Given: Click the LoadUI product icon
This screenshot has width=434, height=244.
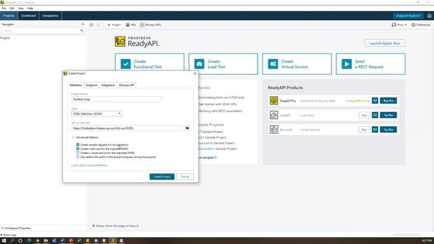Looking at the screenshot, I should click(x=274, y=115).
